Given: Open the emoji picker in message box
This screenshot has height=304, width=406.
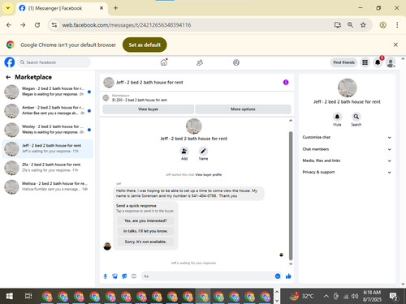Looking at the screenshot, I should pyautogui.click(x=278, y=276).
